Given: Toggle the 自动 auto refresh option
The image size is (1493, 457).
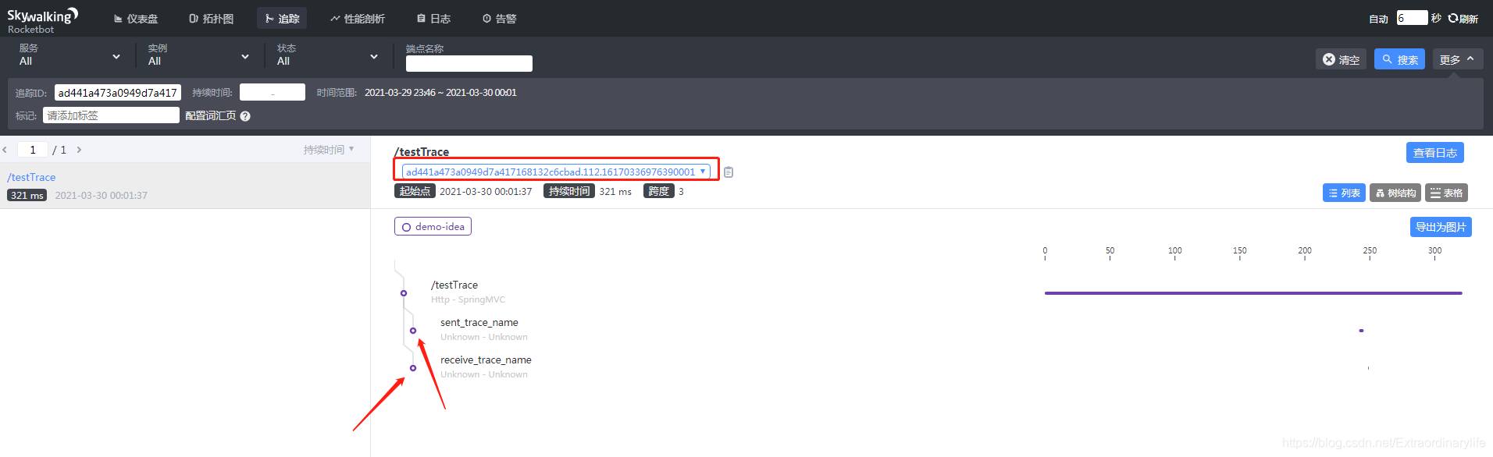Looking at the screenshot, I should click(x=1378, y=19).
